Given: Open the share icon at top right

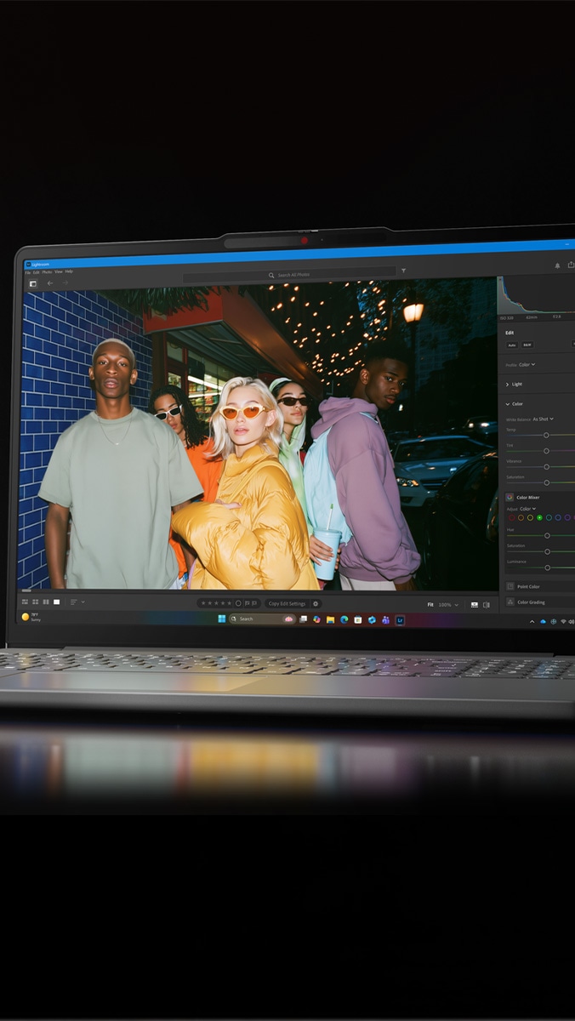Looking at the screenshot, I should [571, 265].
